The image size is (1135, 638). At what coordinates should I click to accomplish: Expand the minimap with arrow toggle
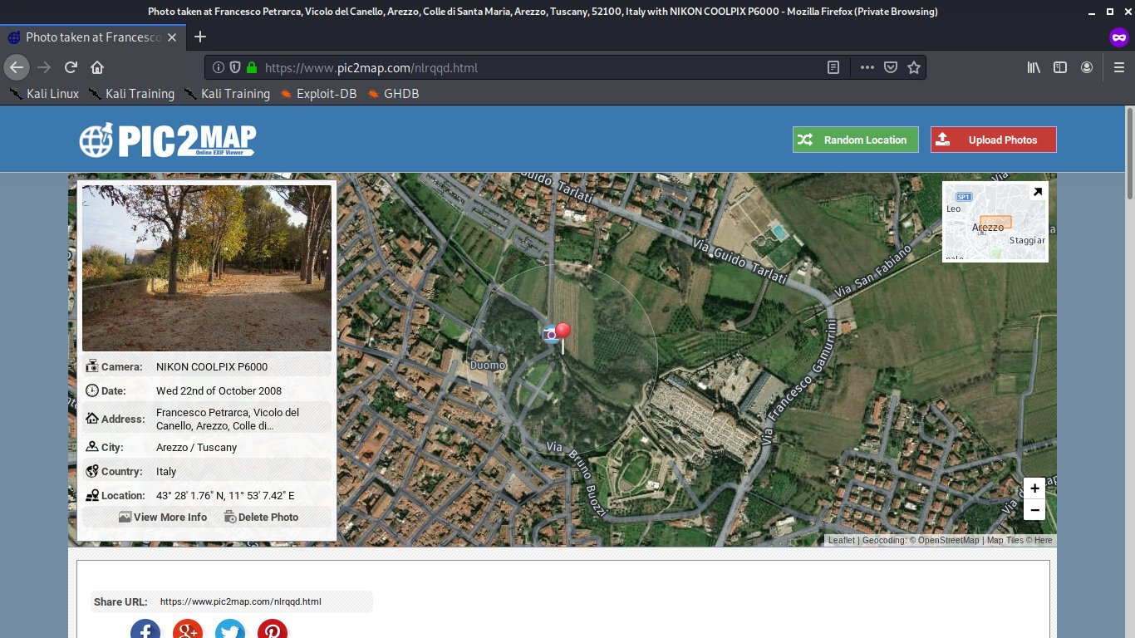click(x=1037, y=193)
